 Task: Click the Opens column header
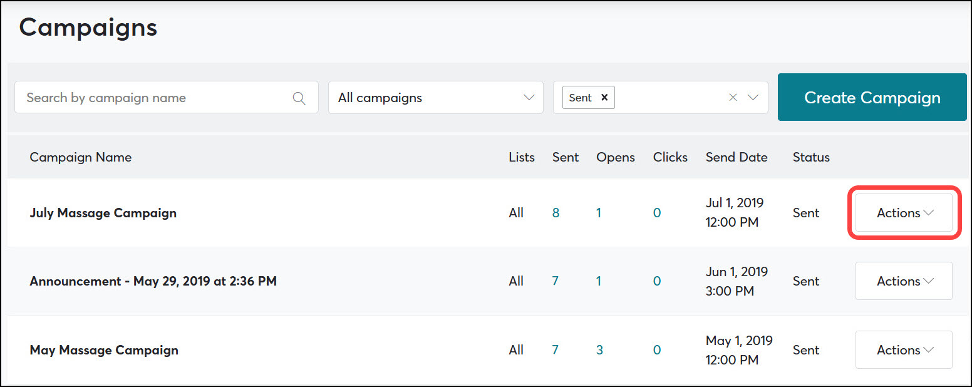[x=615, y=157]
